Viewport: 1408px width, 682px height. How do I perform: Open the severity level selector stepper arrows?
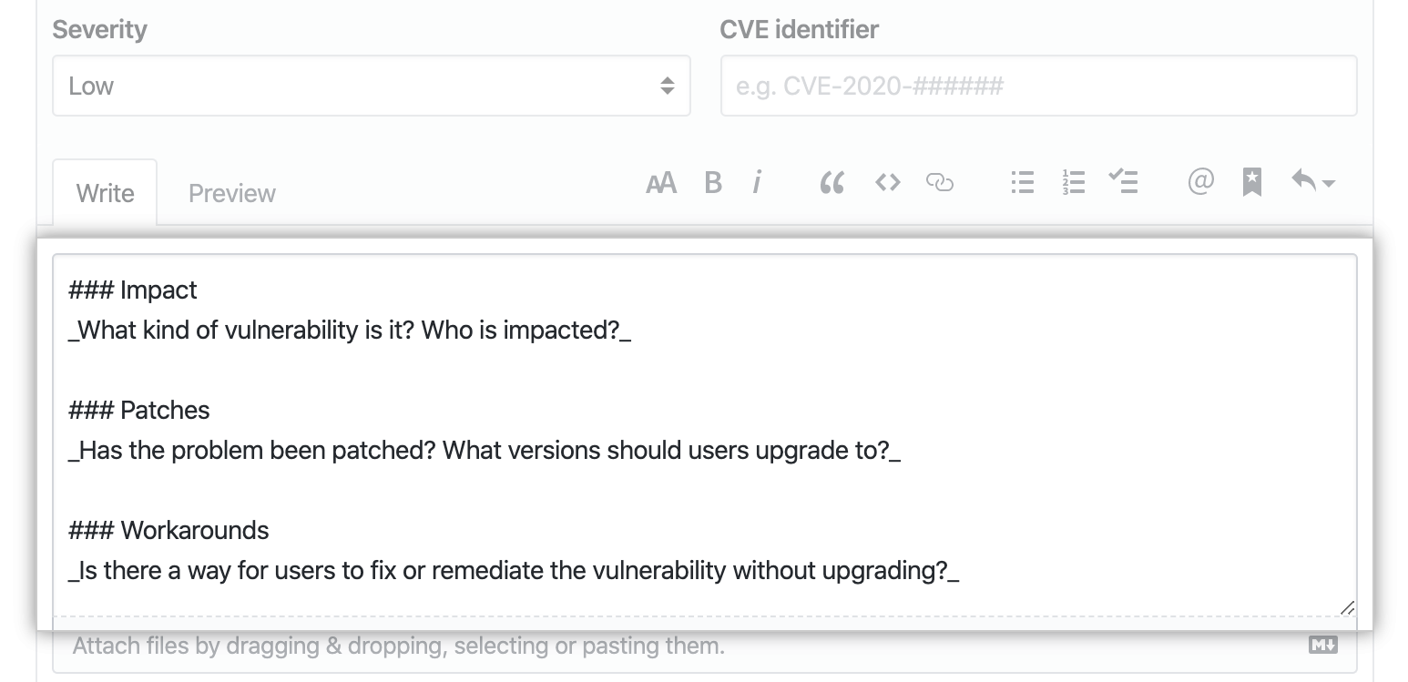[x=666, y=86]
